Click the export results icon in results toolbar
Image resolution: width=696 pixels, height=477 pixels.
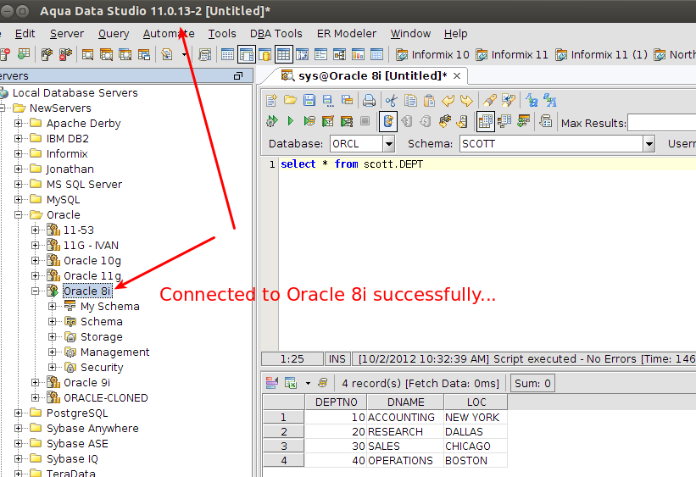290,383
